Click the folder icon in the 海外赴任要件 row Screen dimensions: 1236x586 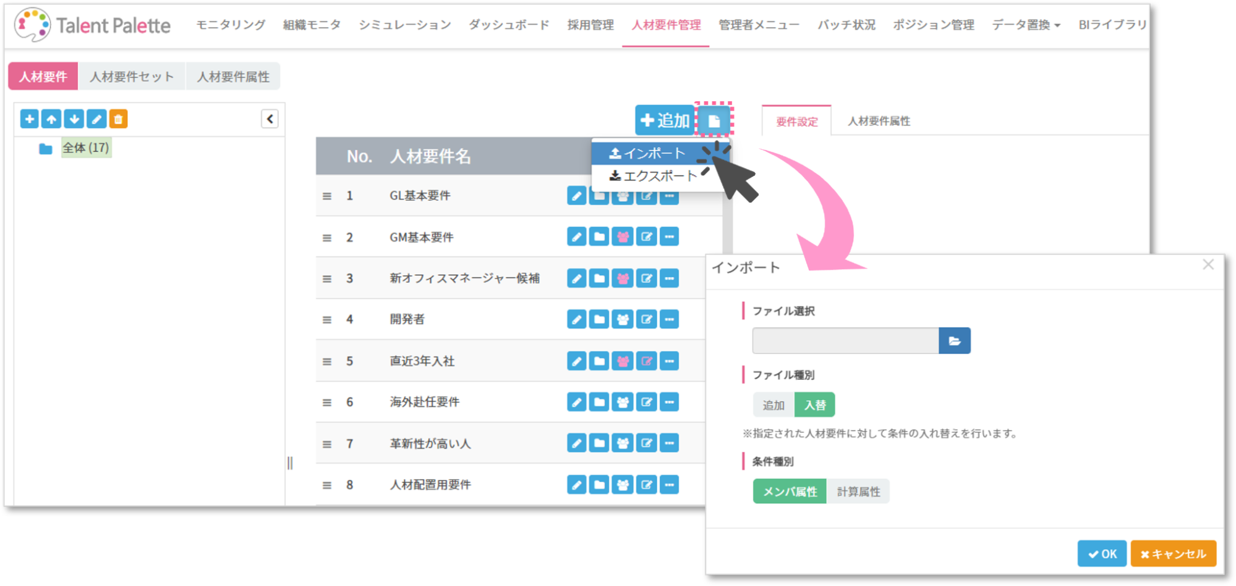[x=599, y=402]
